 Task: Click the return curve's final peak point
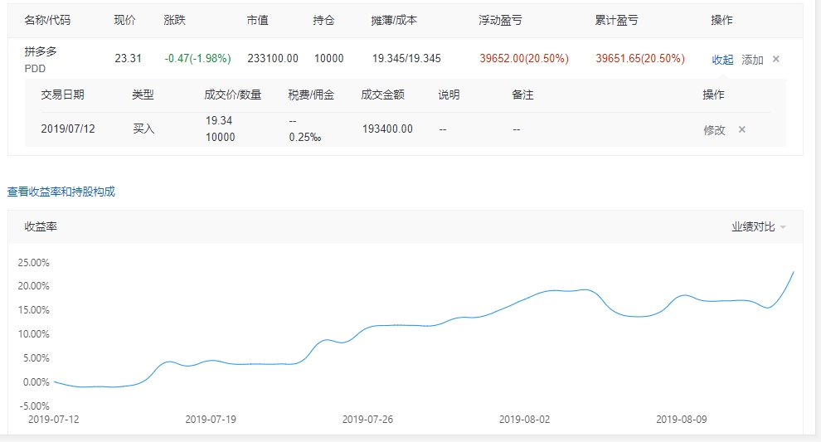[794, 272]
